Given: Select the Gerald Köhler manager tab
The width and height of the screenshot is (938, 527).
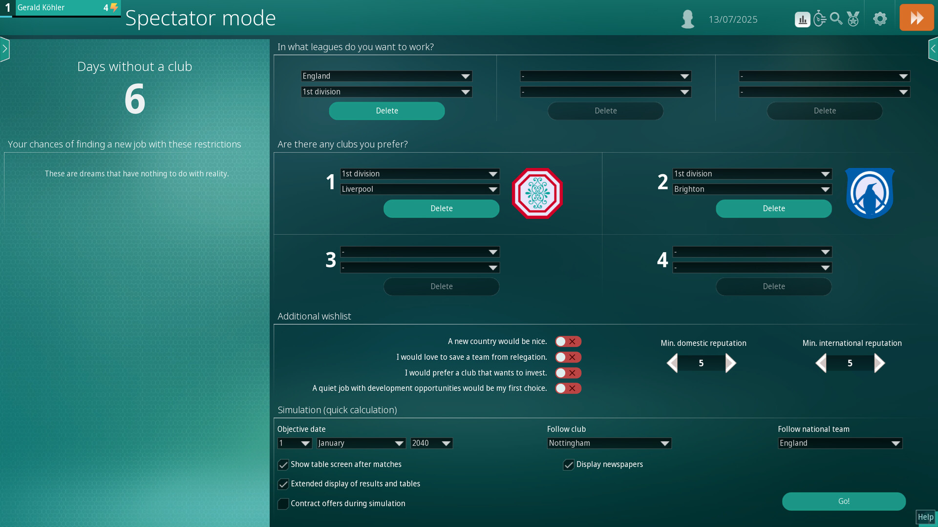Looking at the screenshot, I should click(60, 8).
